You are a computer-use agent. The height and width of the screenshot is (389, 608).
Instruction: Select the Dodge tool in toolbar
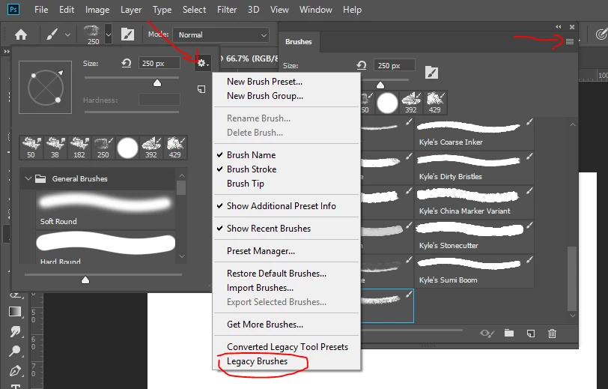point(16,351)
